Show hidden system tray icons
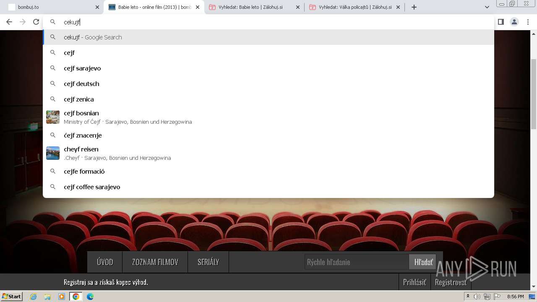Image resolution: width=537 pixels, height=302 pixels. pos(468,297)
